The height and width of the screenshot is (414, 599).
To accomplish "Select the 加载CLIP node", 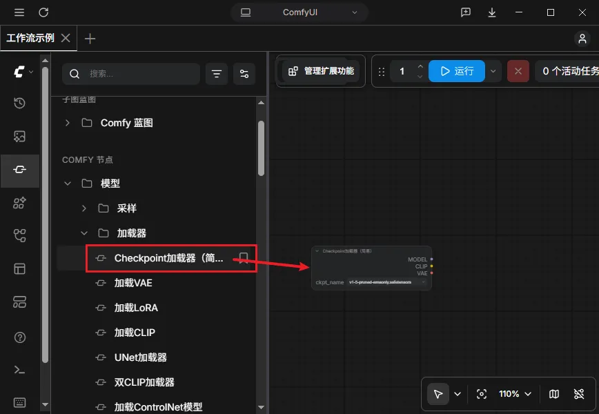I will point(135,333).
